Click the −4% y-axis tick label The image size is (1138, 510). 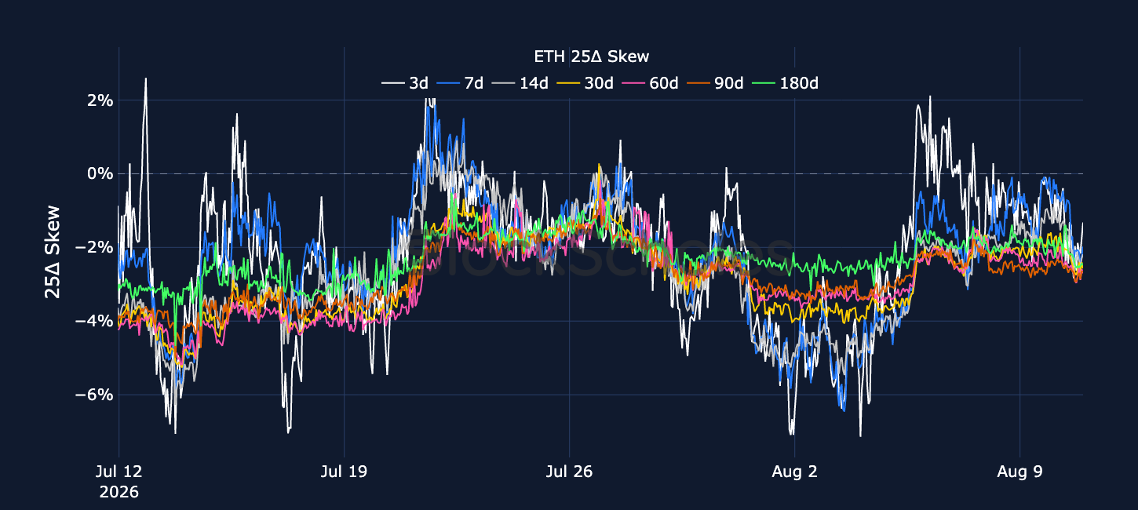click(94, 321)
